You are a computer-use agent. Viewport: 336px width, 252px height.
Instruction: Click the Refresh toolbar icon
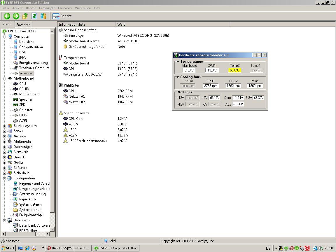click(34, 16)
